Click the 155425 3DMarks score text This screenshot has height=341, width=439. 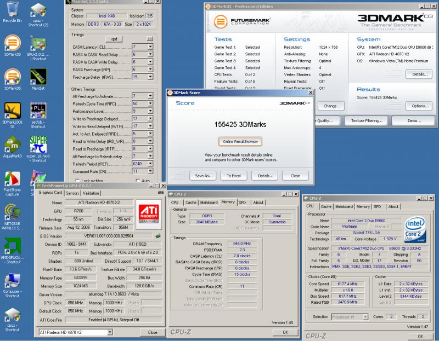pos(240,125)
